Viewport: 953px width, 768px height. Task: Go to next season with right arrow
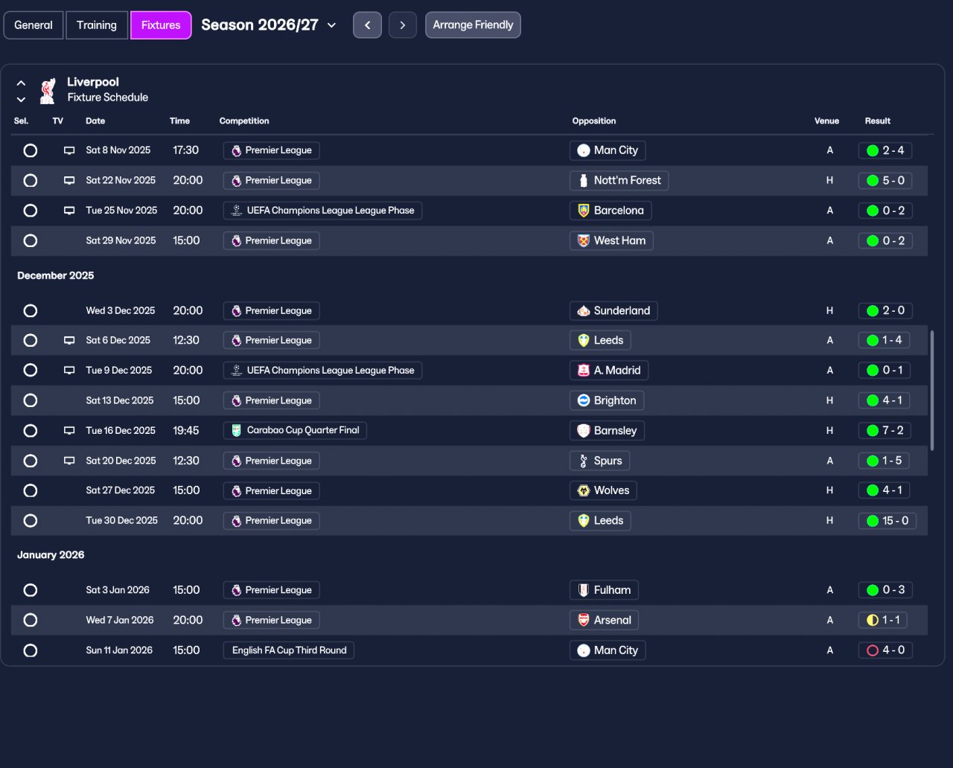point(403,25)
